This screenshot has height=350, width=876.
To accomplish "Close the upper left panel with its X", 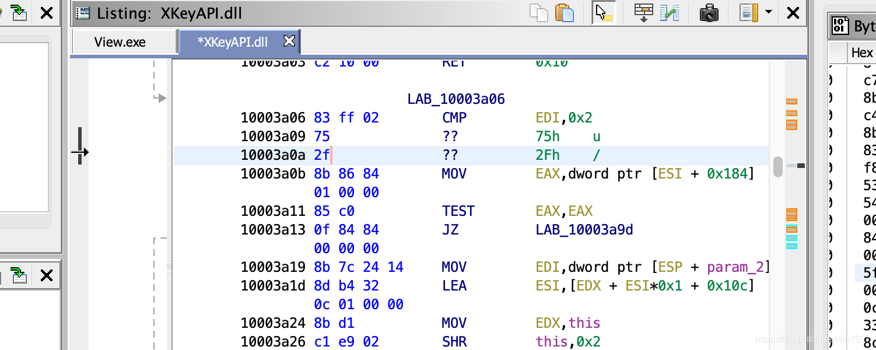I will tap(47, 13).
